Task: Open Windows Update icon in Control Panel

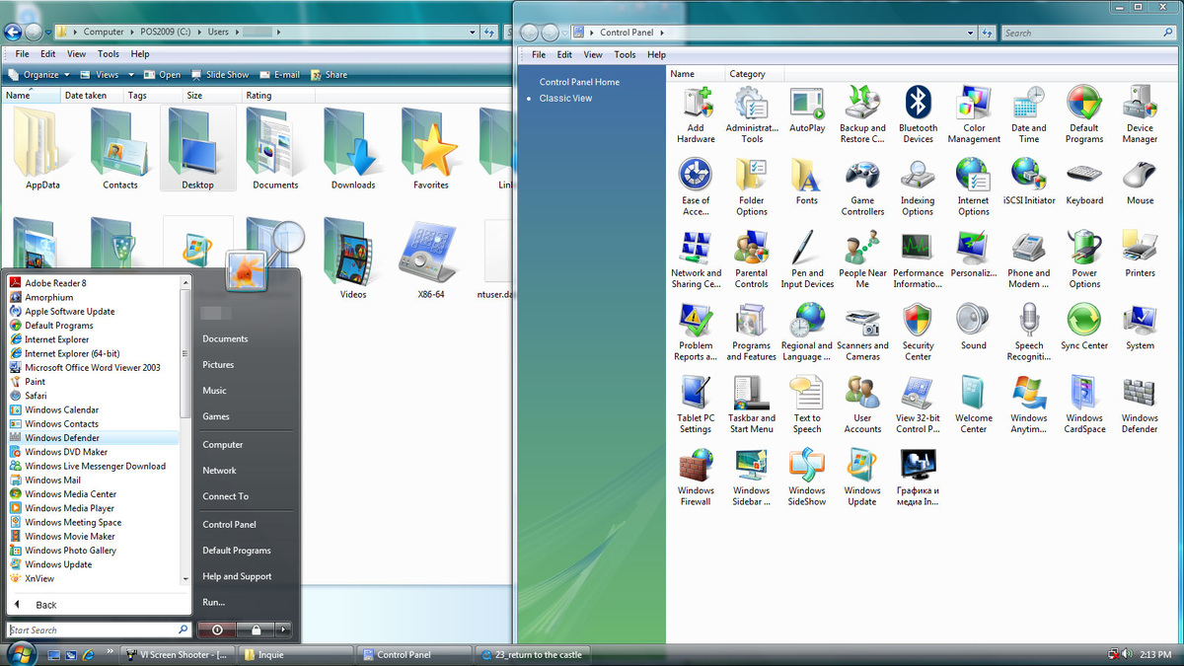Action: point(862,478)
